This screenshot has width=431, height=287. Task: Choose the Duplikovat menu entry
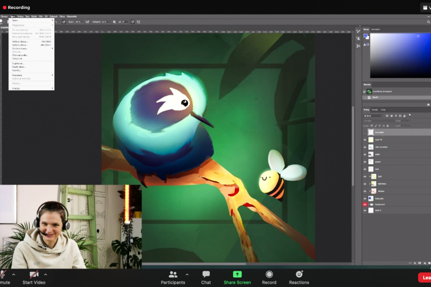18,63
